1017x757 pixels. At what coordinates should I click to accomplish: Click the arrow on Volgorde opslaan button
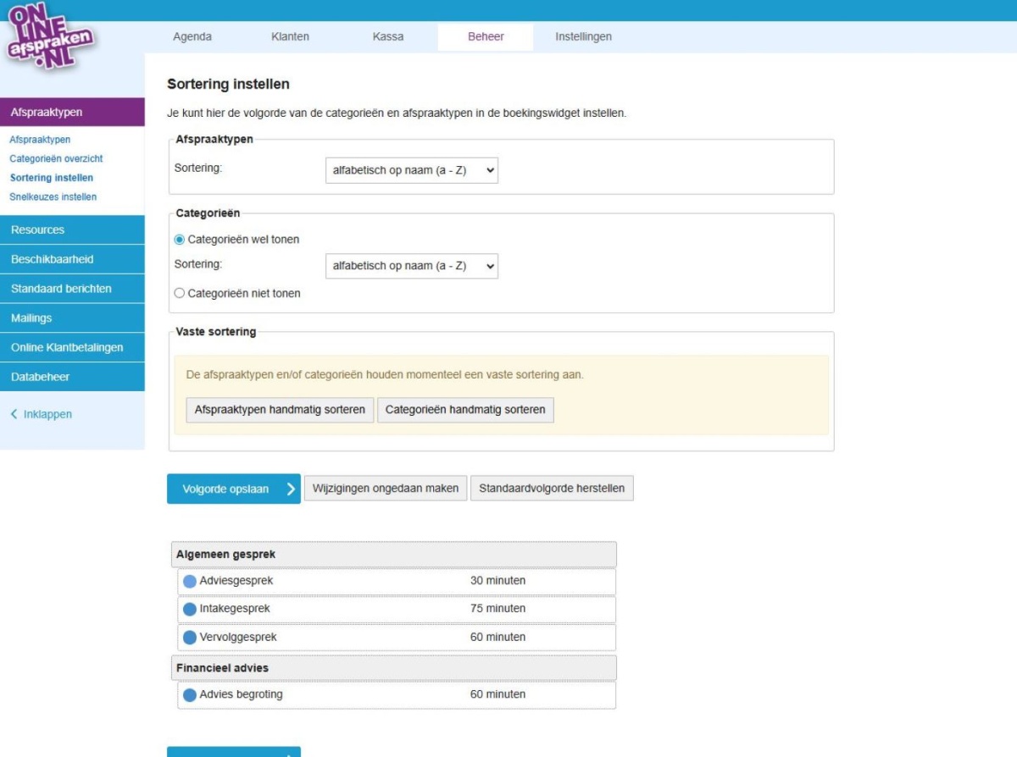[x=291, y=489]
